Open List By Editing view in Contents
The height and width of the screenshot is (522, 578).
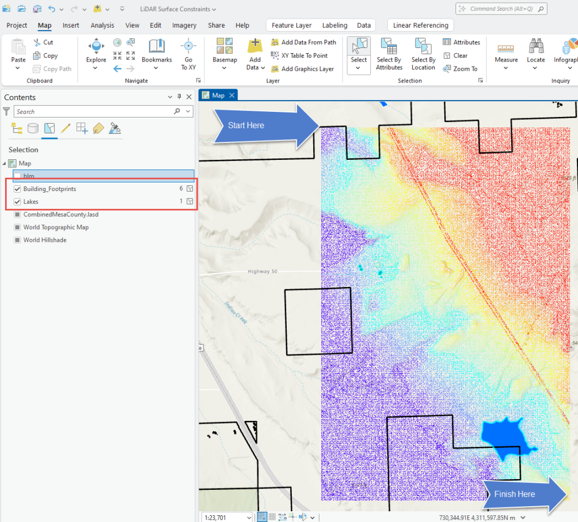point(65,128)
